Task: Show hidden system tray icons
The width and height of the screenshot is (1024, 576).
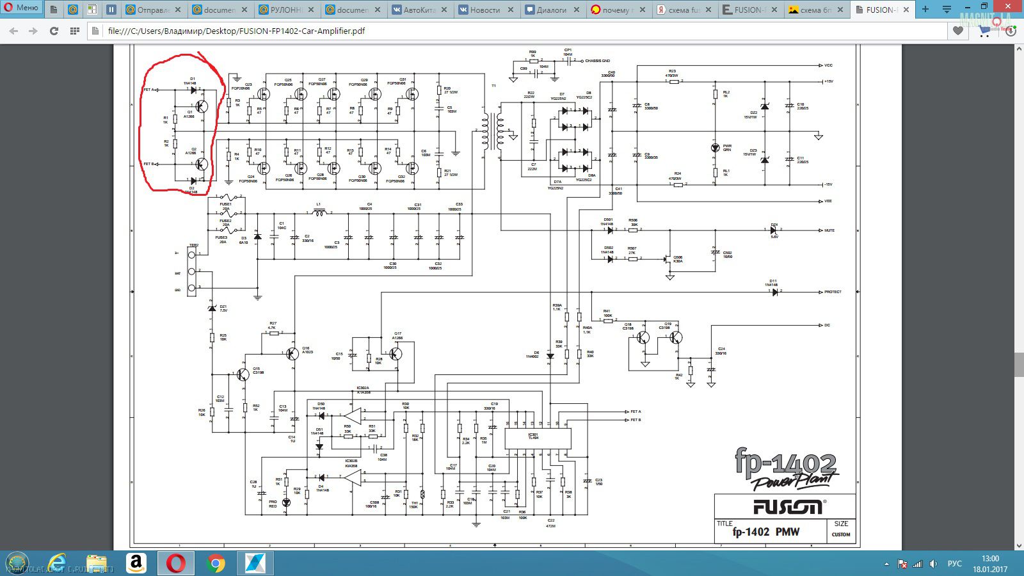Action: (886, 564)
